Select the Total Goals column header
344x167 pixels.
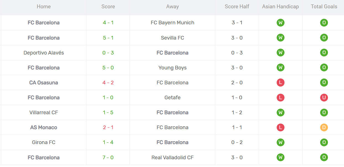[324, 7]
